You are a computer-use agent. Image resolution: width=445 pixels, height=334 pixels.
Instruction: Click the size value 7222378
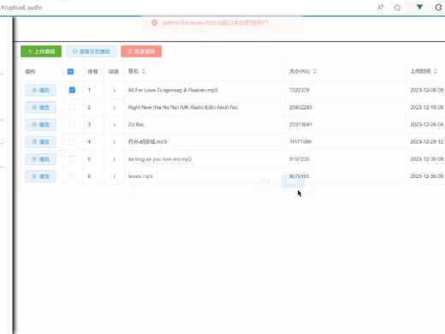coord(300,90)
